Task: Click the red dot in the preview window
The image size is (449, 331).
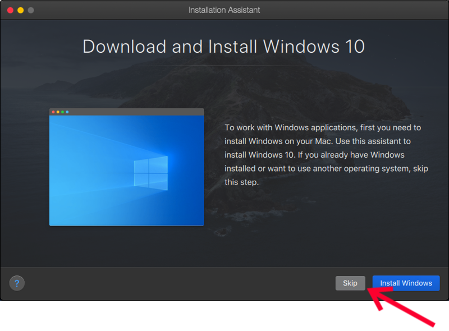Action: coord(53,112)
